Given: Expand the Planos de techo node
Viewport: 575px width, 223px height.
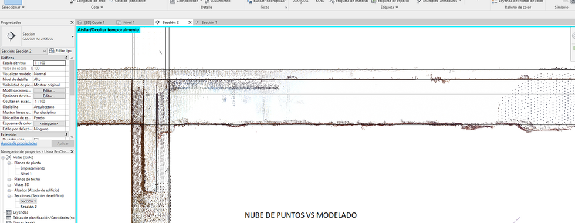Looking at the screenshot, I should (9, 180).
